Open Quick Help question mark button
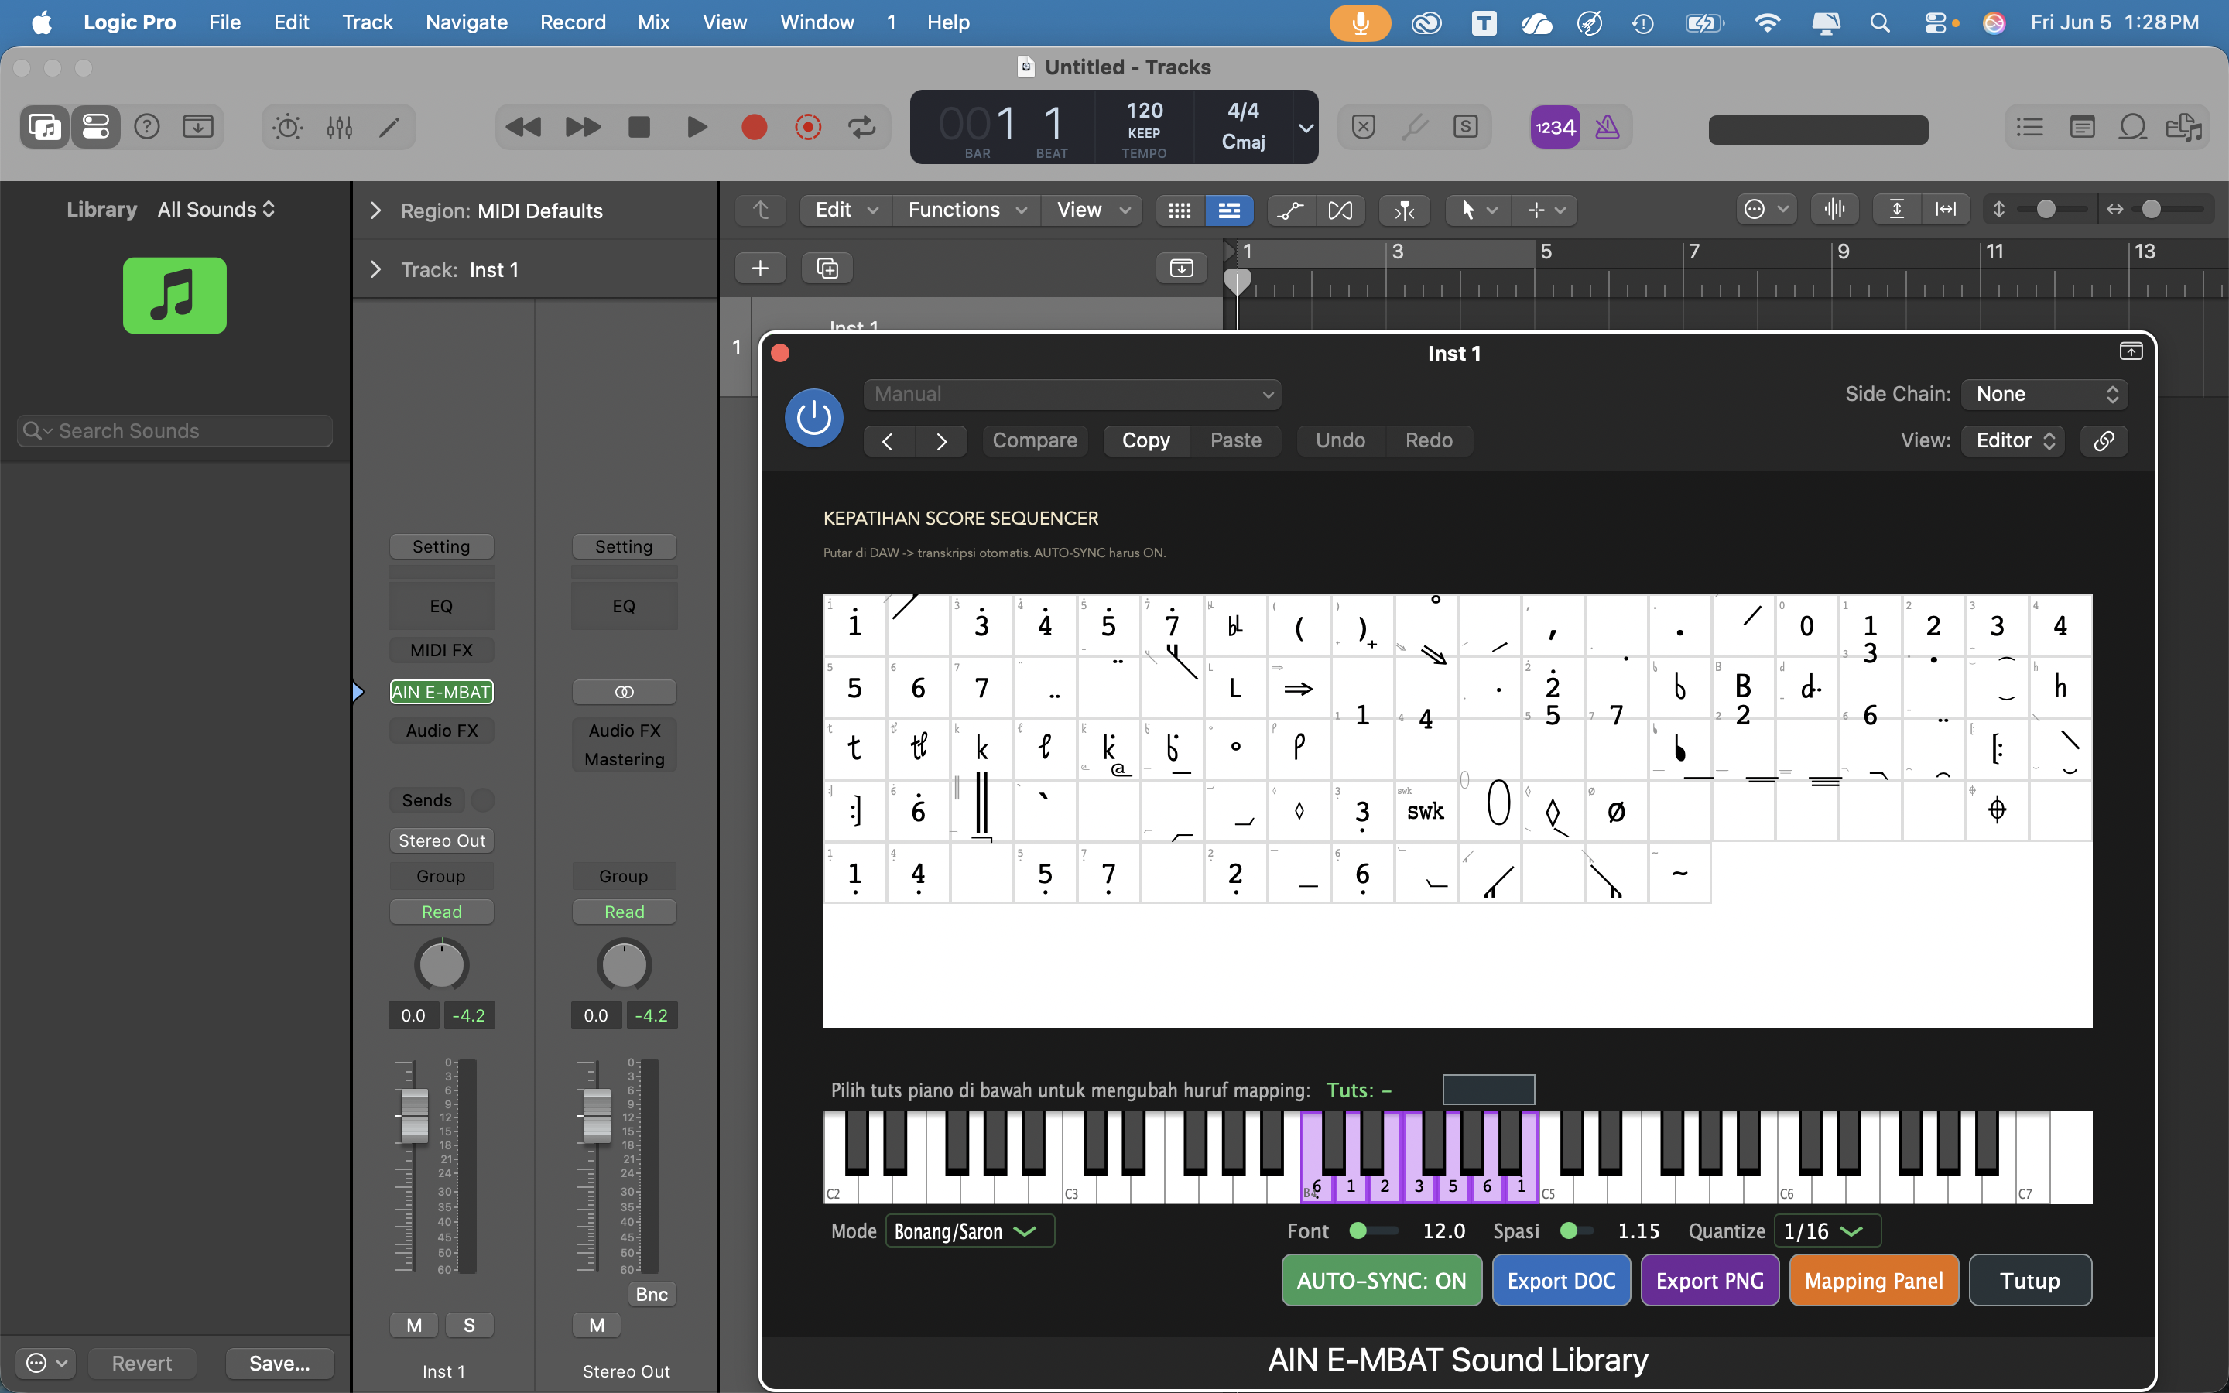This screenshot has width=2229, height=1393. (x=147, y=126)
